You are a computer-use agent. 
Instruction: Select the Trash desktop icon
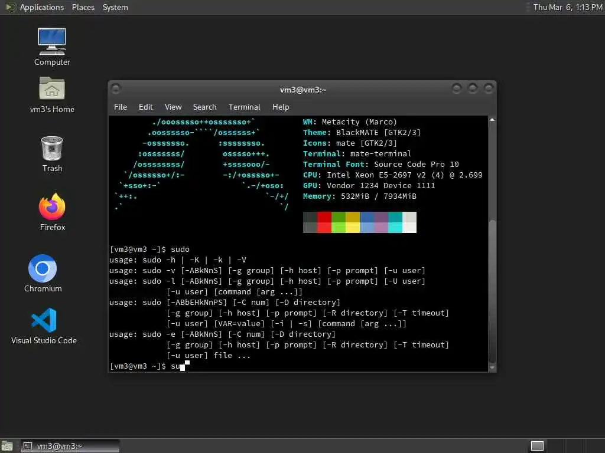pyautogui.click(x=52, y=154)
